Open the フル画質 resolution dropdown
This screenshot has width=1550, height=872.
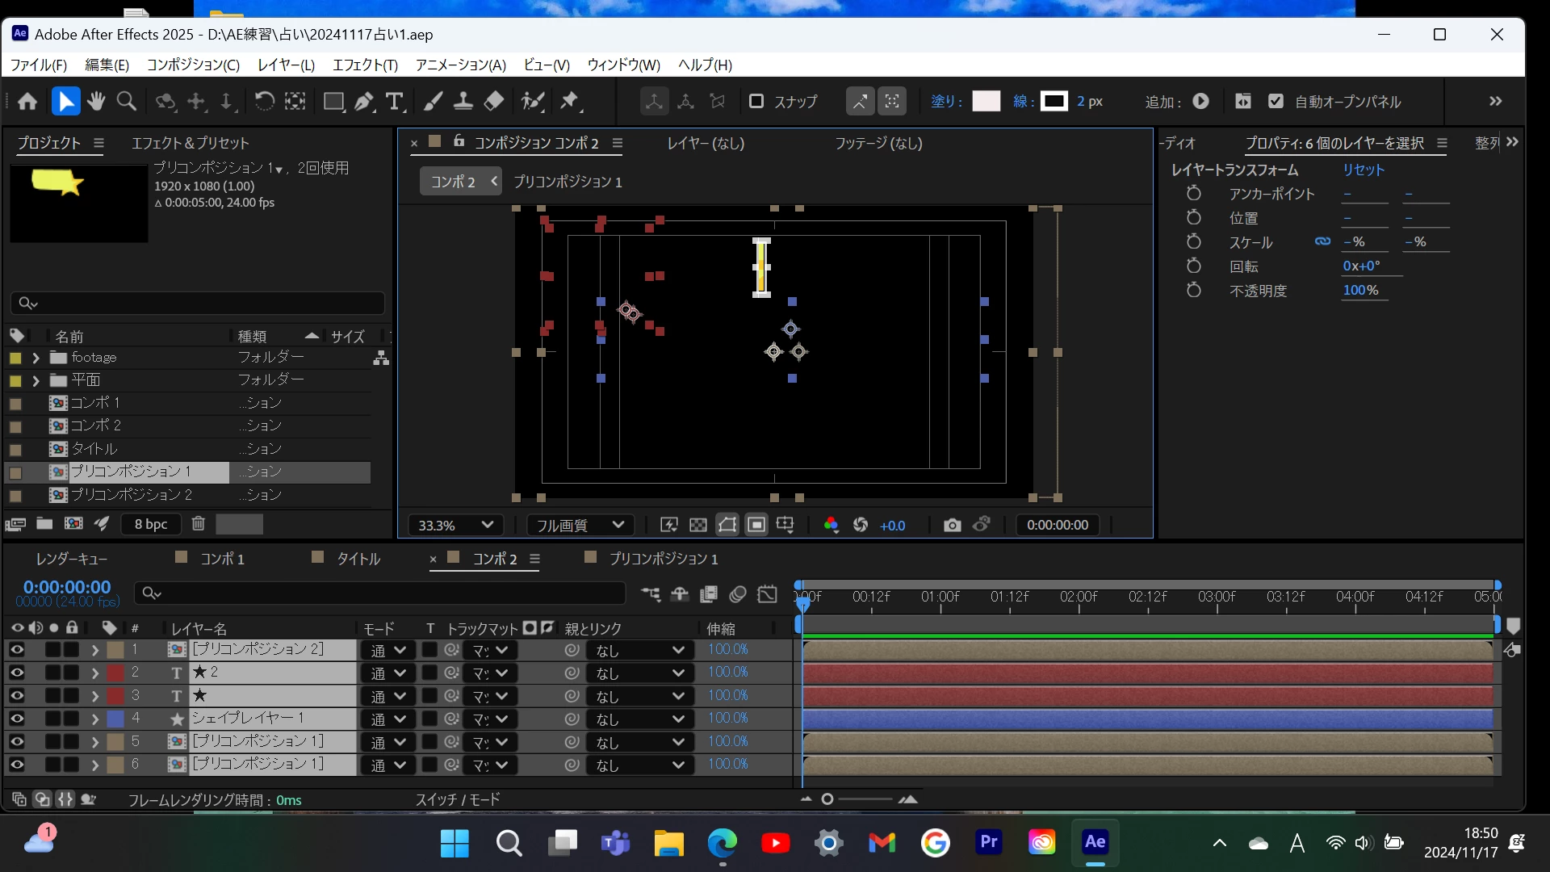click(x=580, y=526)
